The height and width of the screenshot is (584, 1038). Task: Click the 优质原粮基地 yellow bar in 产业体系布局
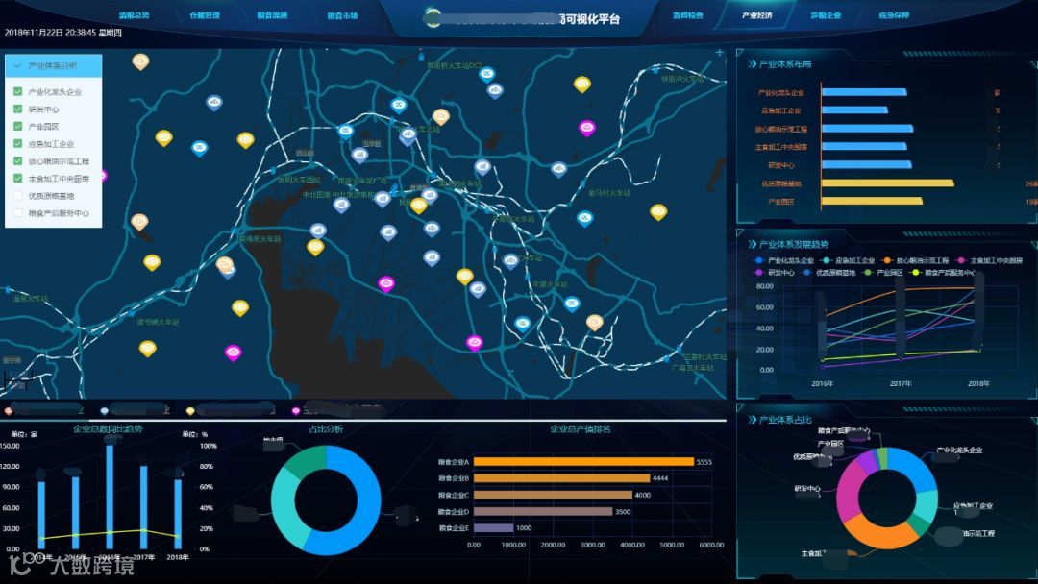tap(888, 183)
